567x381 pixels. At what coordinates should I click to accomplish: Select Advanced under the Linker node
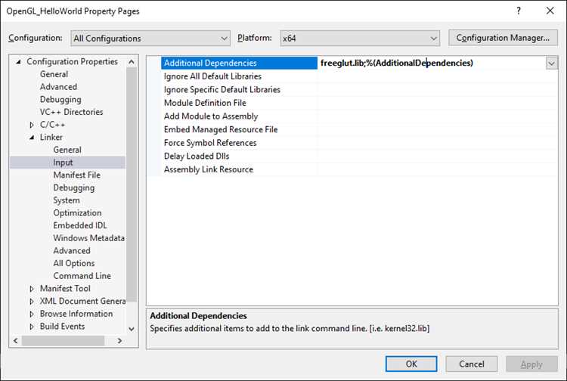(72, 251)
